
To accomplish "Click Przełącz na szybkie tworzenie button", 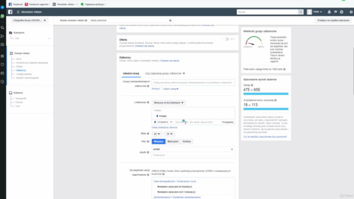I will tap(333, 20).
